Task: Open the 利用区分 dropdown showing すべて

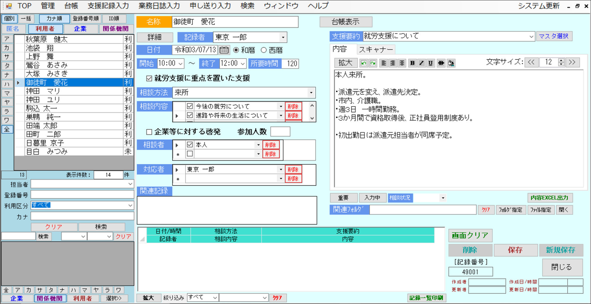Action: 130,205
